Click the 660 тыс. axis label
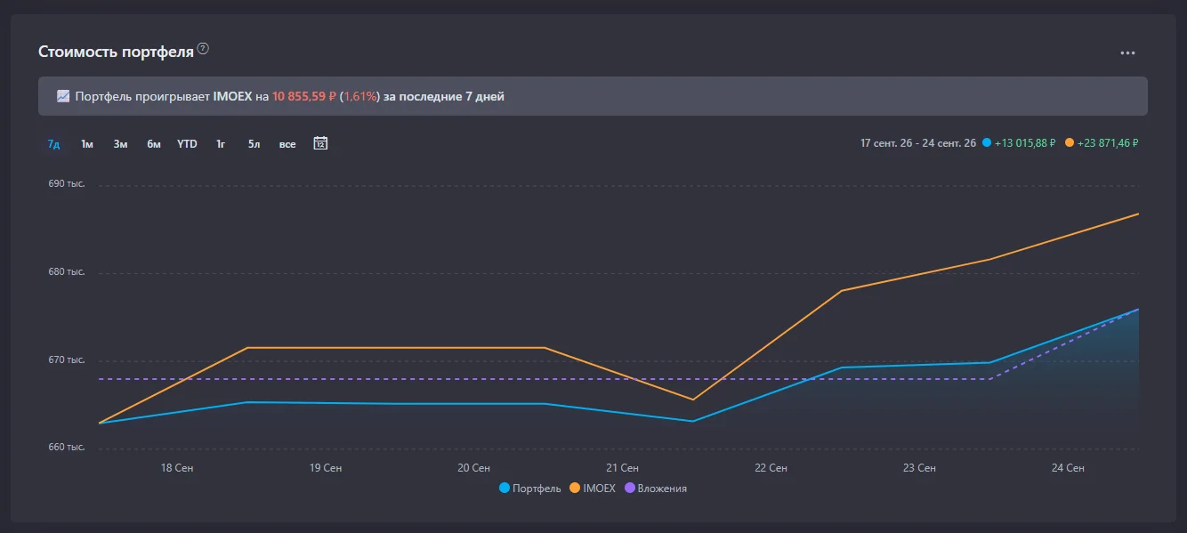 click(x=67, y=448)
